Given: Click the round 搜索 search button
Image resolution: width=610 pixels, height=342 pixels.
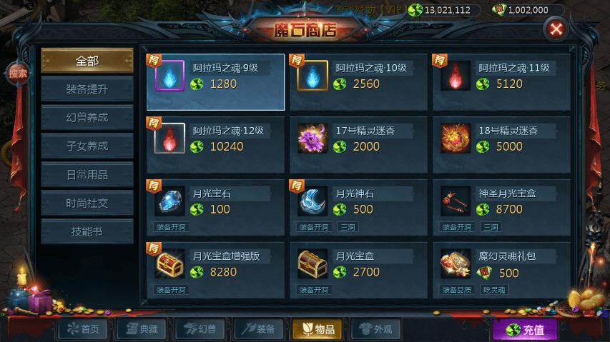Looking at the screenshot, I should [x=18, y=74].
